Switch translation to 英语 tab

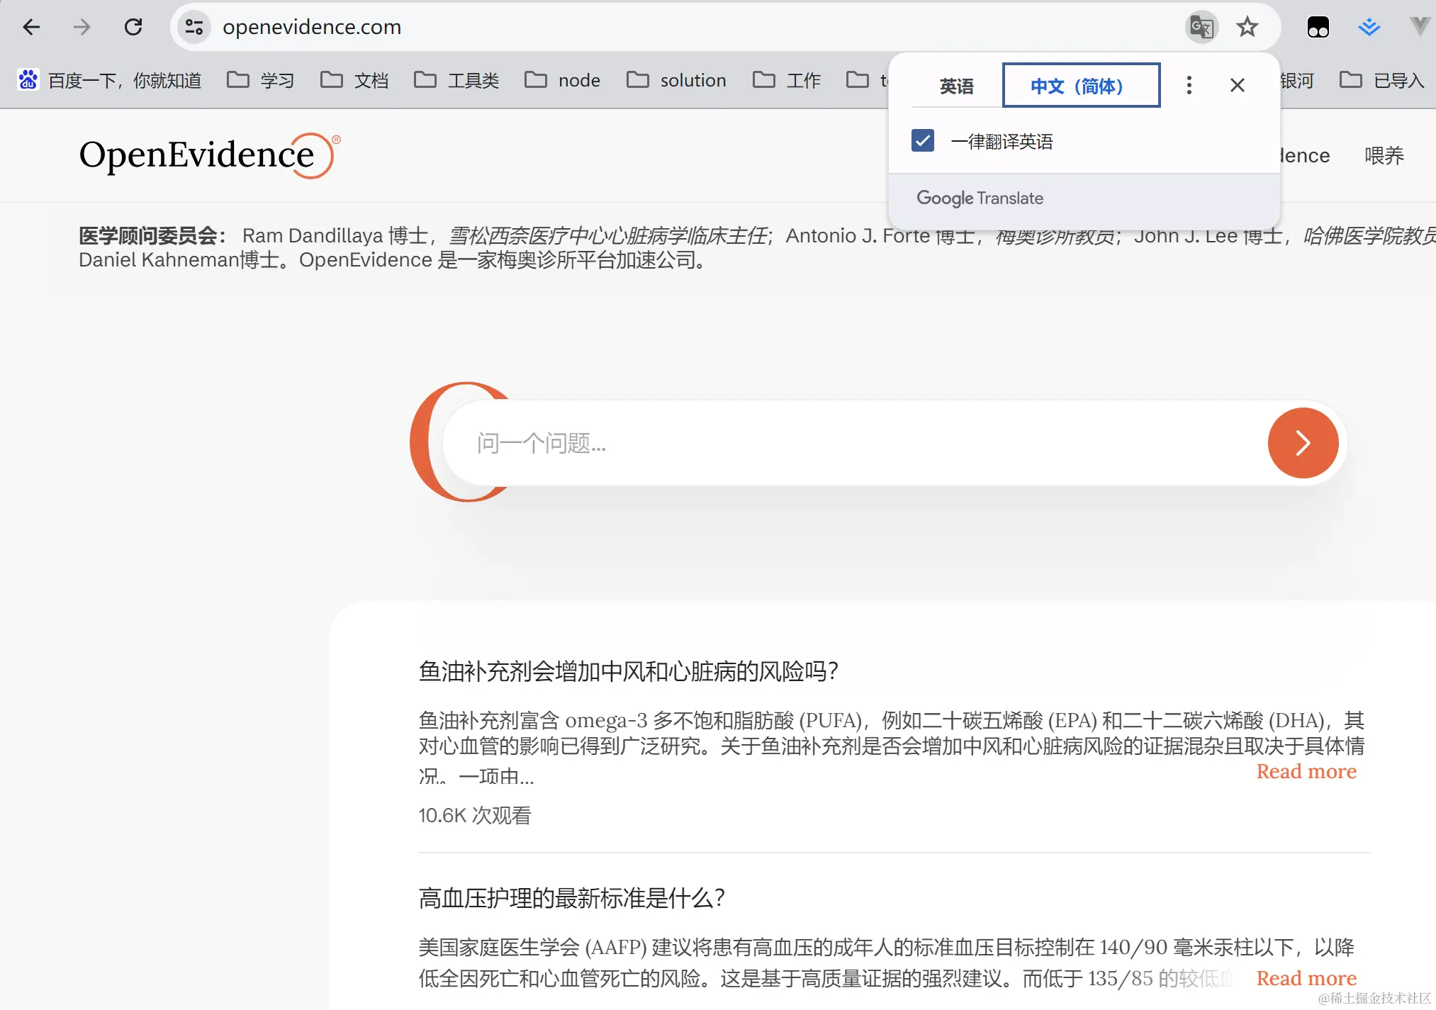(956, 86)
